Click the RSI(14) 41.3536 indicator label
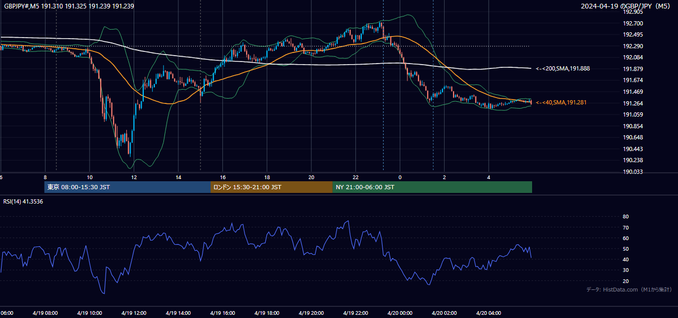678x318 pixels. [x=23, y=201]
